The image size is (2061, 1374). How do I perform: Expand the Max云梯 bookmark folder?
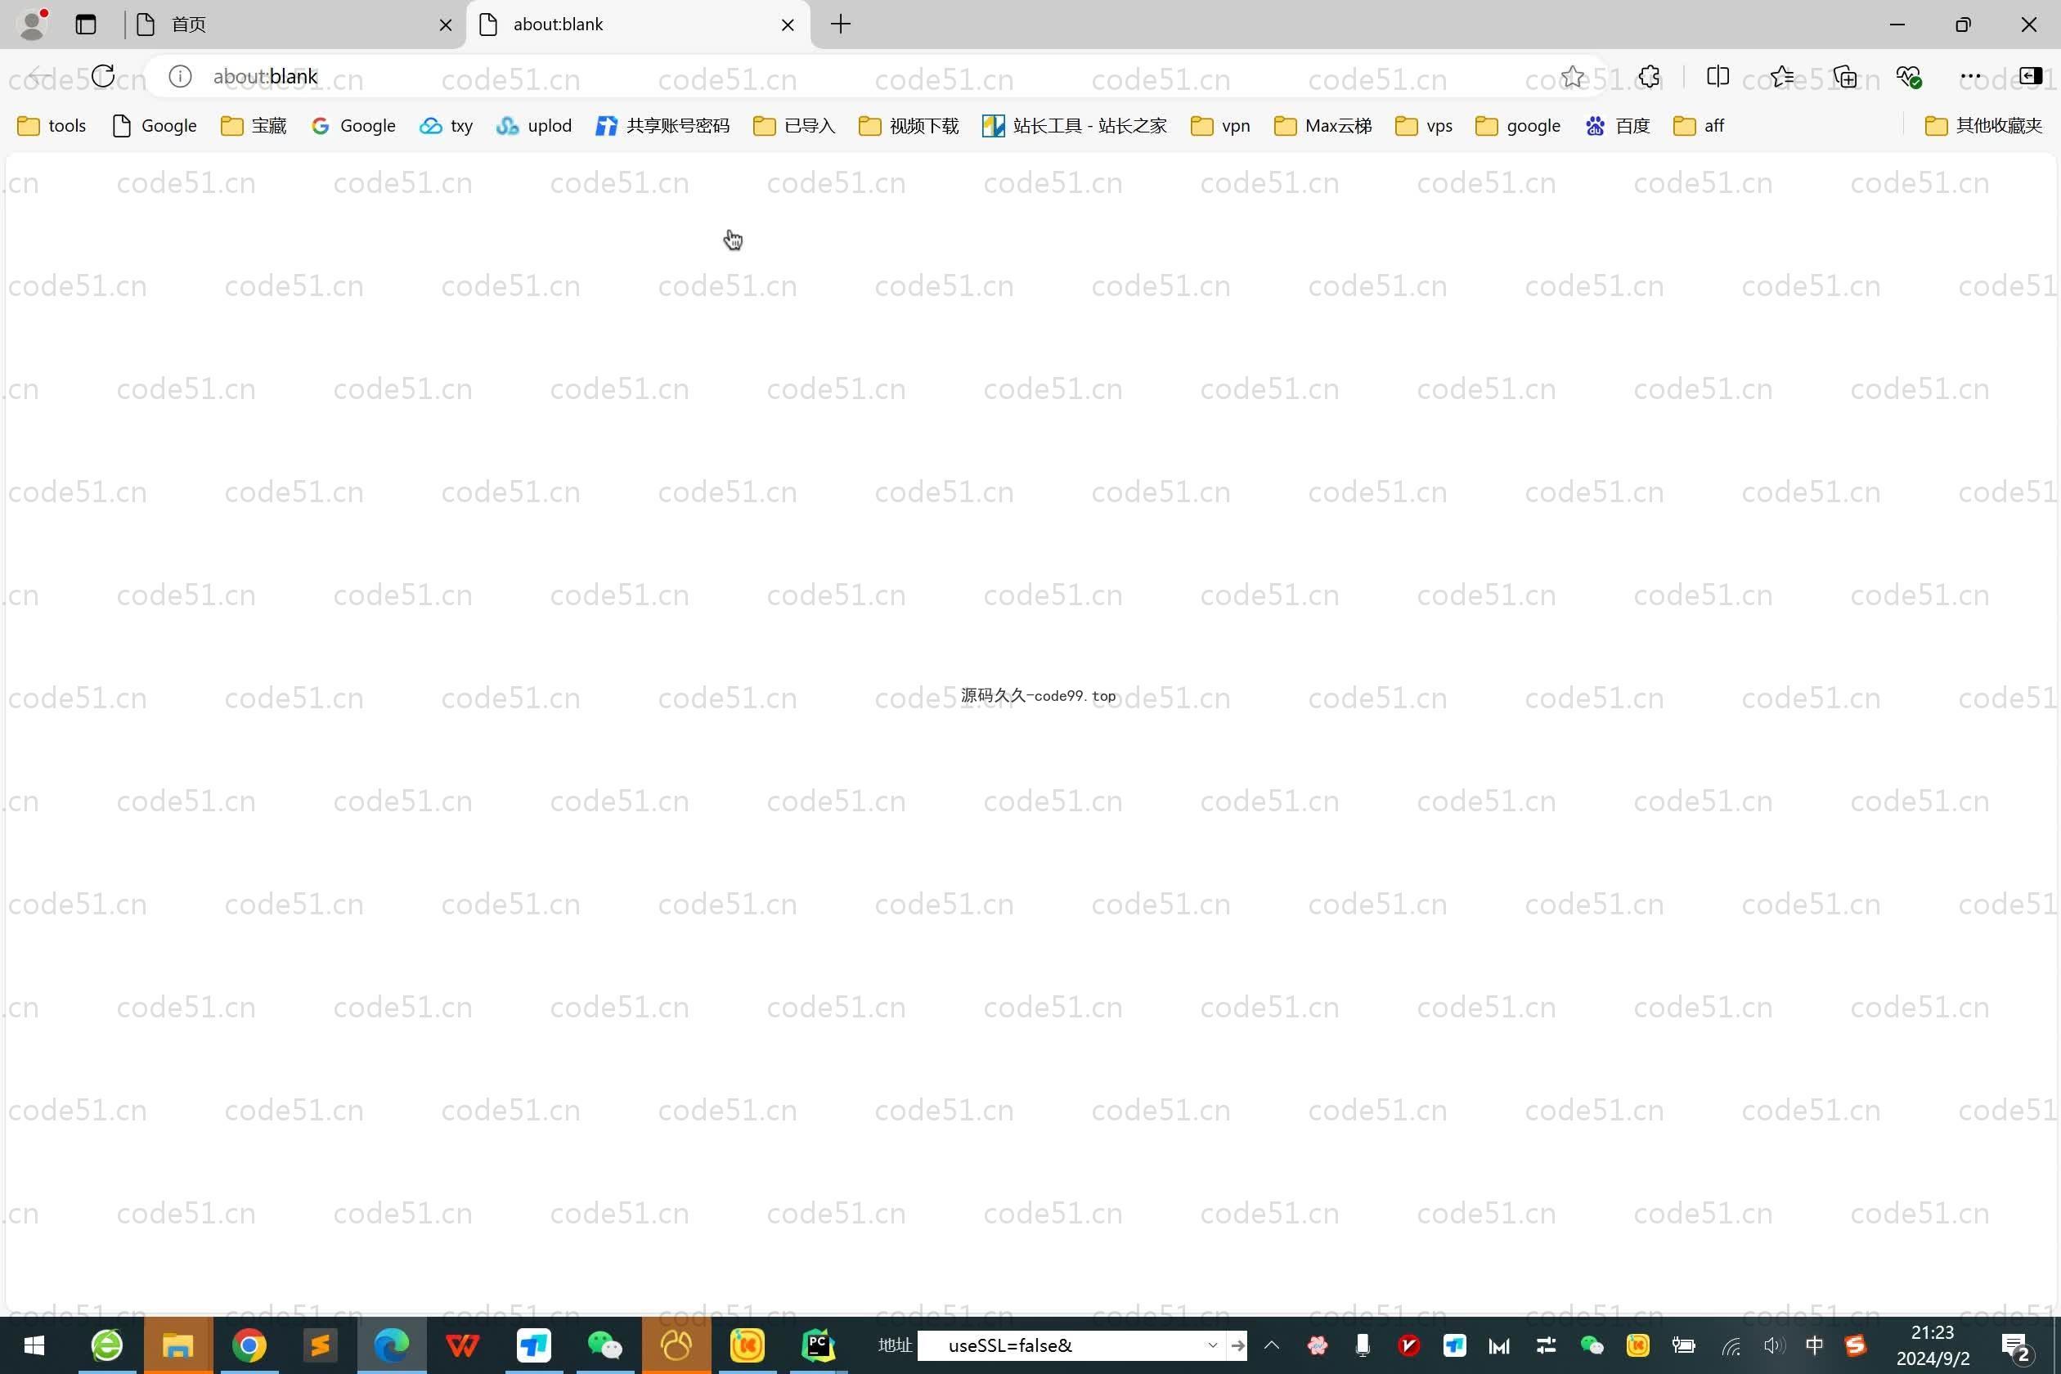pos(1322,125)
